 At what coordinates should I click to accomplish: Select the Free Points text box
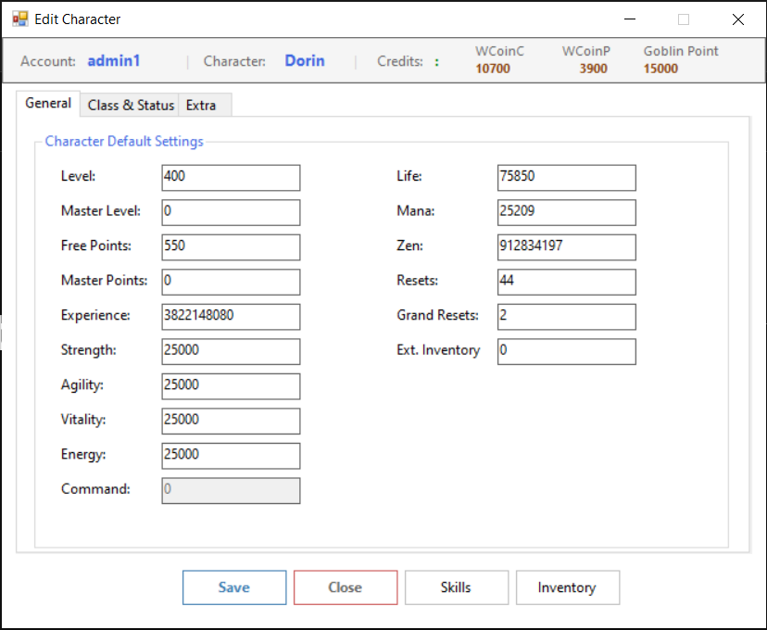click(231, 246)
